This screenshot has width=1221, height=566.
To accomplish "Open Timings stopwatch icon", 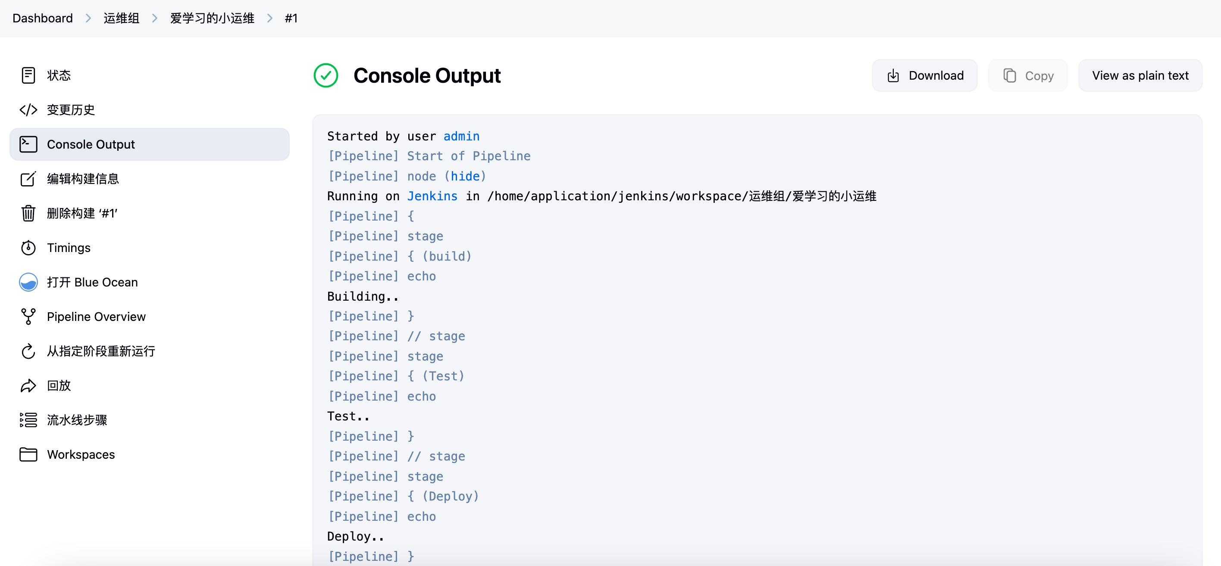I will (28, 248).
